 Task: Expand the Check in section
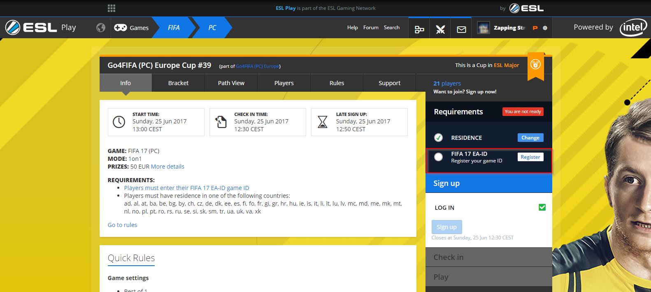pos(489,257)
